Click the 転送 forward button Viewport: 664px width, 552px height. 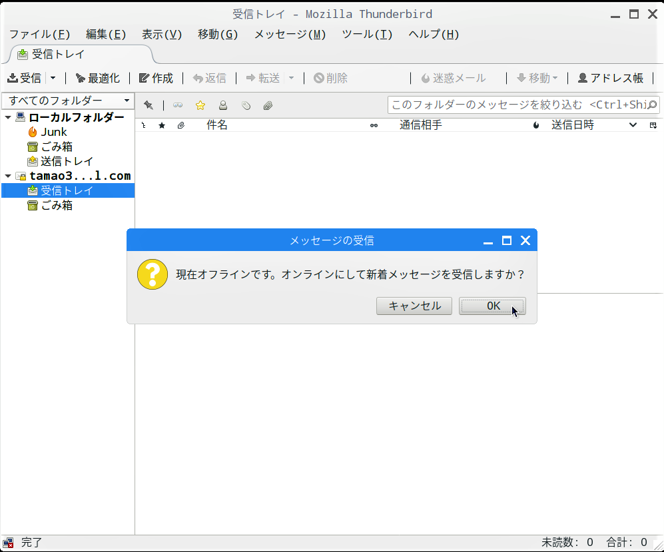pyautogui.click(x=263, y=78)
